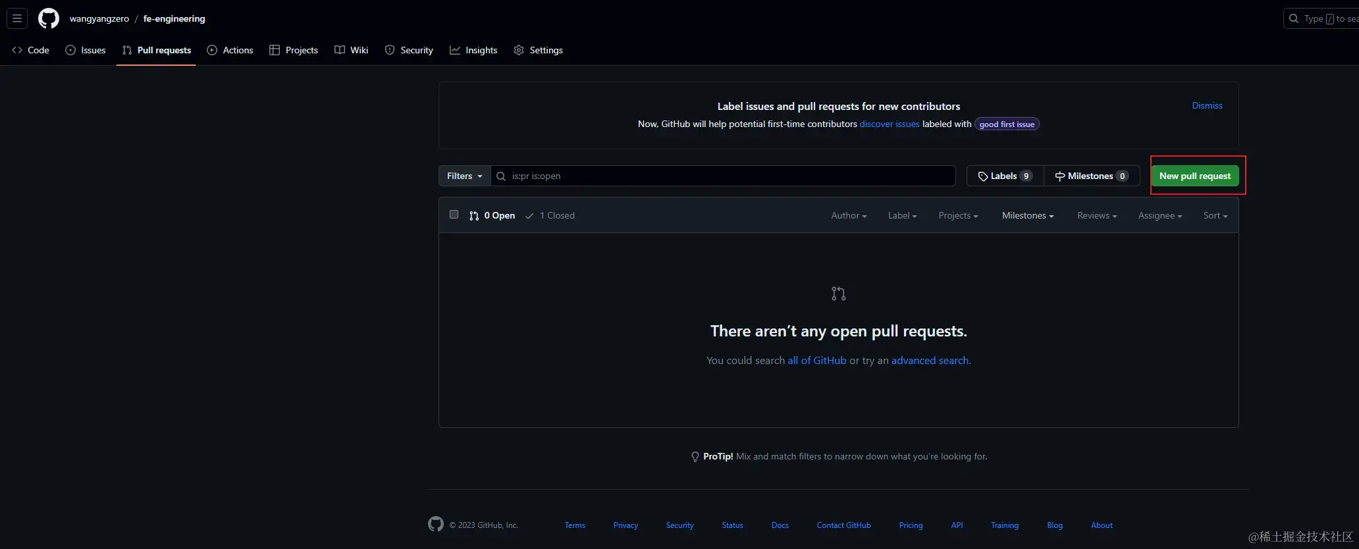Open the footer Blog link
The image size is (1359, 549).
[x=1055, y=525]
